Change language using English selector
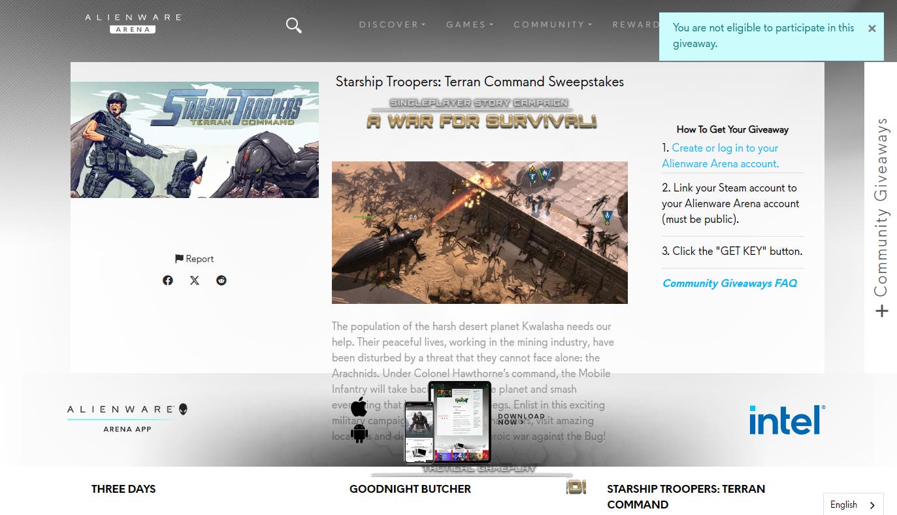Image resolution: width=897 pixels, height=515 pixels. (x=853, y=505)
